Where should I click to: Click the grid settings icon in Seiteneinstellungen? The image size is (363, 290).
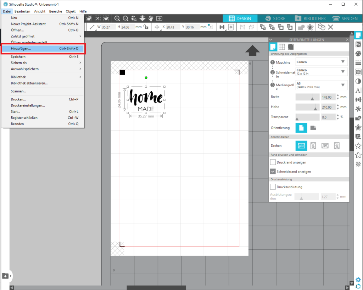point(282,47)
